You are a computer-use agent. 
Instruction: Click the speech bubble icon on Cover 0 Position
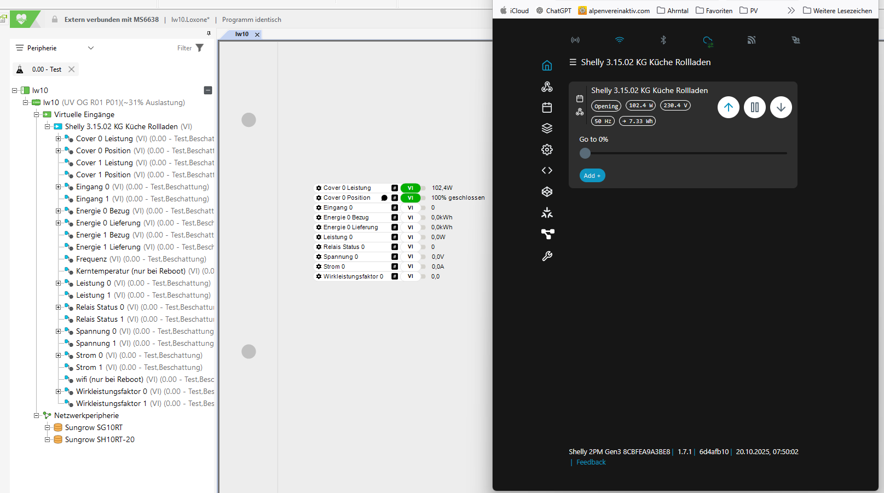click(384, 198)
